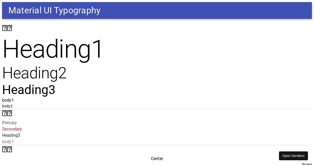Click the Material UI Typography app bar title
This screenshot has height=165, width=314.
click(x=54, y=10)
